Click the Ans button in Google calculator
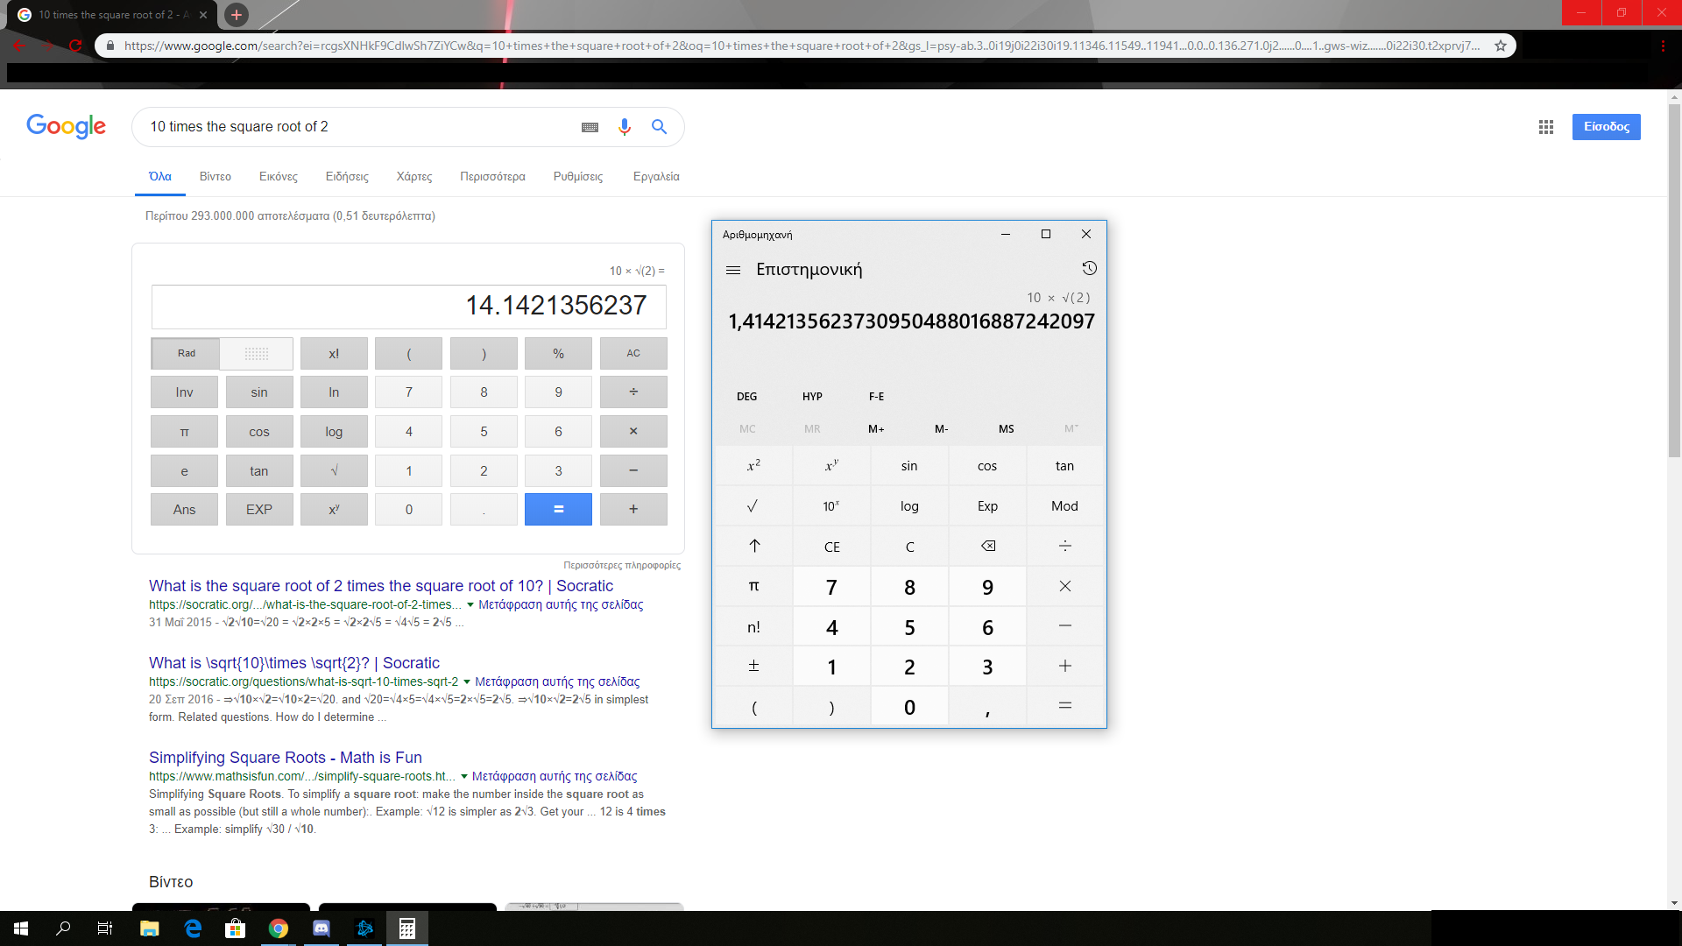 (184, 509)
